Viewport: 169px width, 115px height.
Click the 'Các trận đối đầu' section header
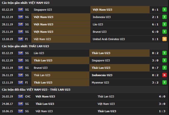point(36,90)
